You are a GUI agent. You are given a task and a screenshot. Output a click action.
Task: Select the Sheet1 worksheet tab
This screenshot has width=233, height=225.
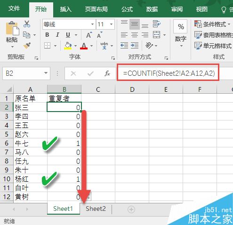[x=63, y=209]
